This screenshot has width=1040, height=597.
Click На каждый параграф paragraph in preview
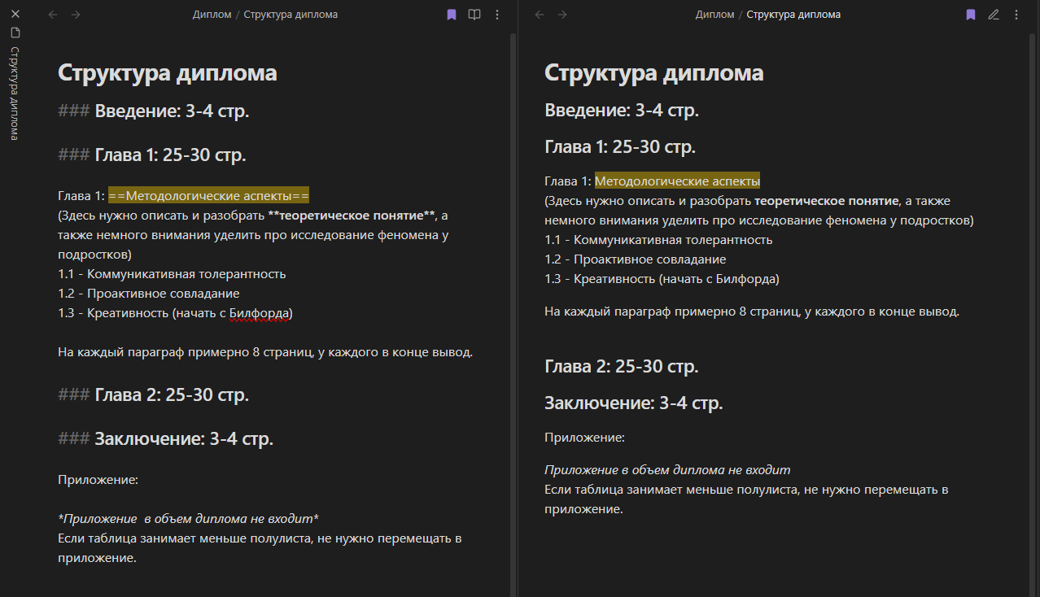coord(752,312)
